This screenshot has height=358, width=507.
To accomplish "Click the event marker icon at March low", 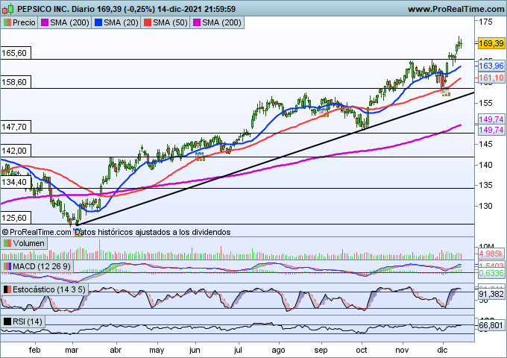I will (78, 232).
